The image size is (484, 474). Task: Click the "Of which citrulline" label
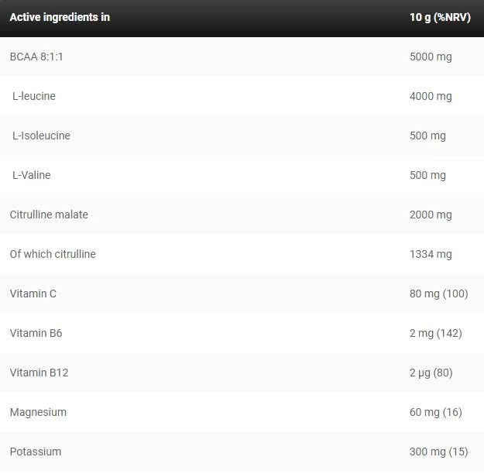53,254
